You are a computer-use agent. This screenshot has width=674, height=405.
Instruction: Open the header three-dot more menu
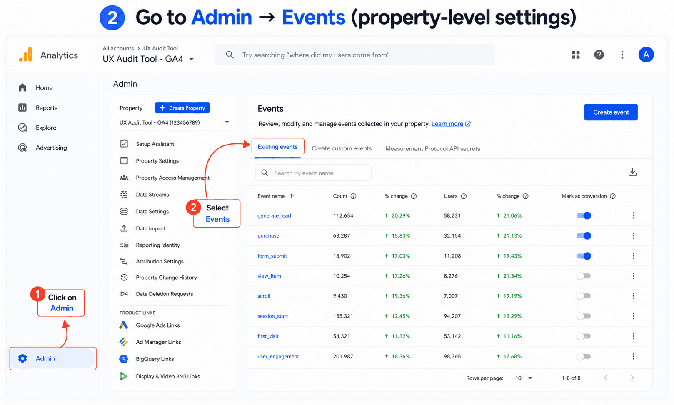[x=622, y=55]
